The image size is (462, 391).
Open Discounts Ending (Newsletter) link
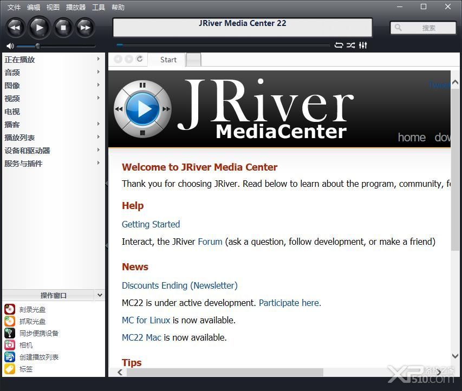coord(180,285)
